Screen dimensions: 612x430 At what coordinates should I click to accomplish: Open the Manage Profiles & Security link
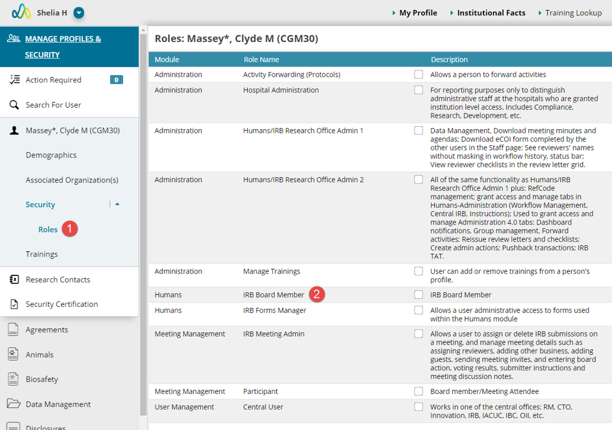tap(63, 46)
